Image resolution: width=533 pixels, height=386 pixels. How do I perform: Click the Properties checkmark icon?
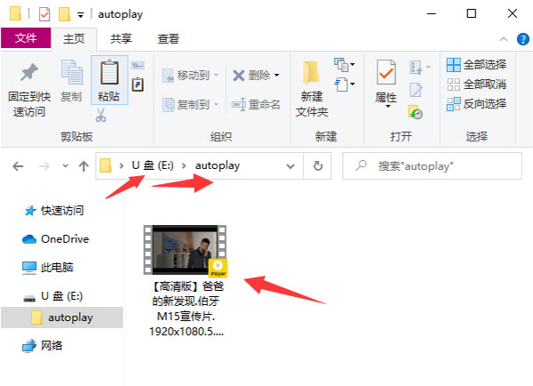pyautogui.click(x=386, y=72)
